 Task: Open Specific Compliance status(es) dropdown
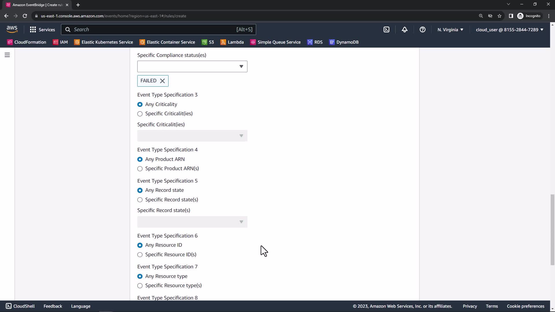(x=192, y=66)
